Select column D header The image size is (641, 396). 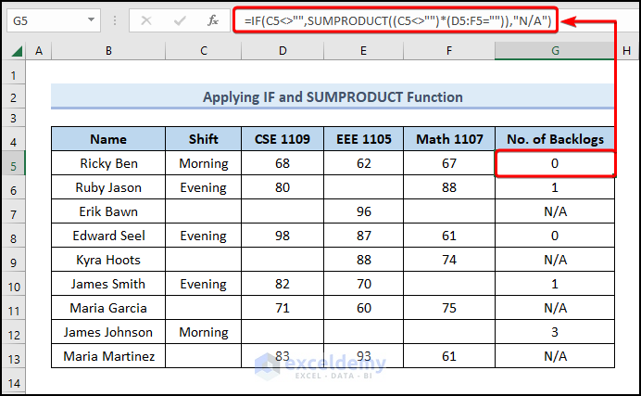tap(281, 52)
